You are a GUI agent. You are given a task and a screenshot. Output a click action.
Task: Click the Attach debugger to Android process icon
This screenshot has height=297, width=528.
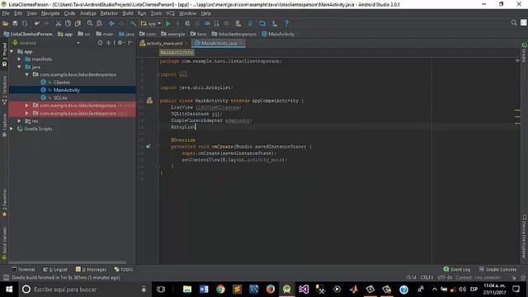[x=216, y=24]
